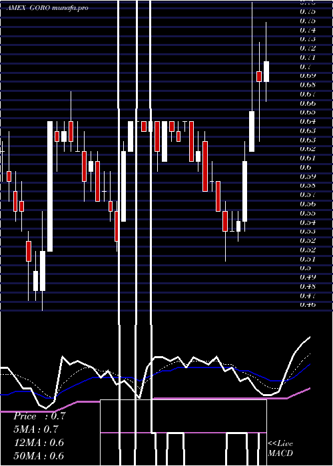The width and height of the screenshot is (333, 466).
Task: Click the 0.67 price axis label
Action: coord(308,94)
